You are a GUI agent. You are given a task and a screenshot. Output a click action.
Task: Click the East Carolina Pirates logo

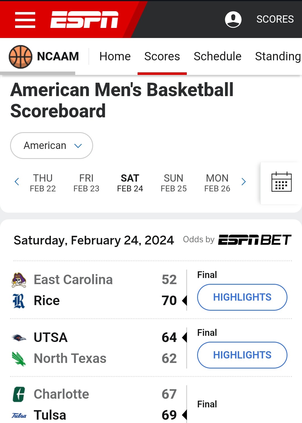tap(19, 280)
